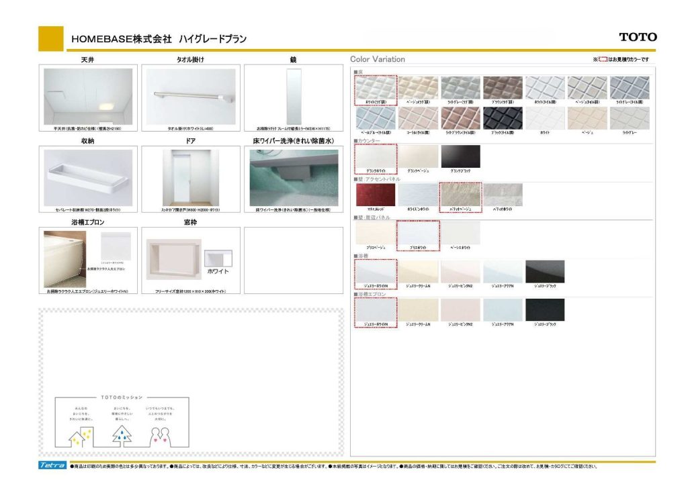Click the yellow square beside the HOMEBASE title
Screen dimensions: 688x486
[x=50, y=38]
